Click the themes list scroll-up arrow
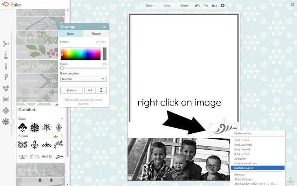The width and height of the screenshot is (297, 186). point(67,11)
